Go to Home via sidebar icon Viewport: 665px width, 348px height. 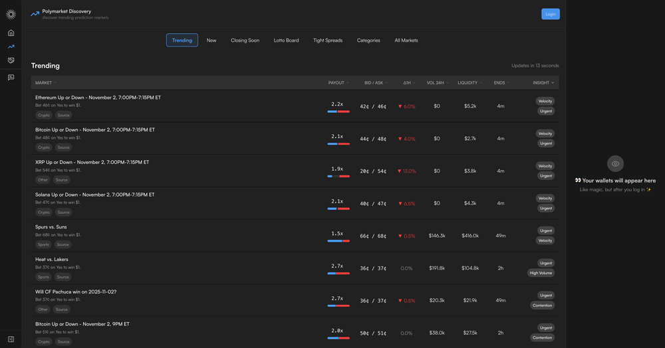[11, 33]
